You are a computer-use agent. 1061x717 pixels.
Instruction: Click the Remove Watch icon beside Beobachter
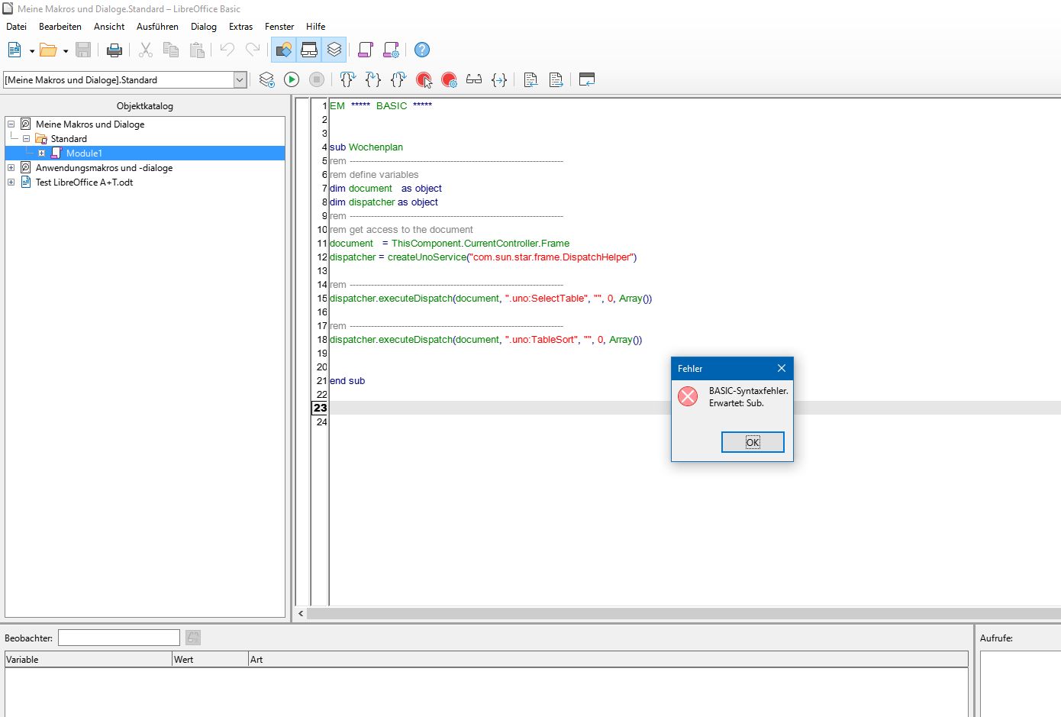click(x=193, y=638)
